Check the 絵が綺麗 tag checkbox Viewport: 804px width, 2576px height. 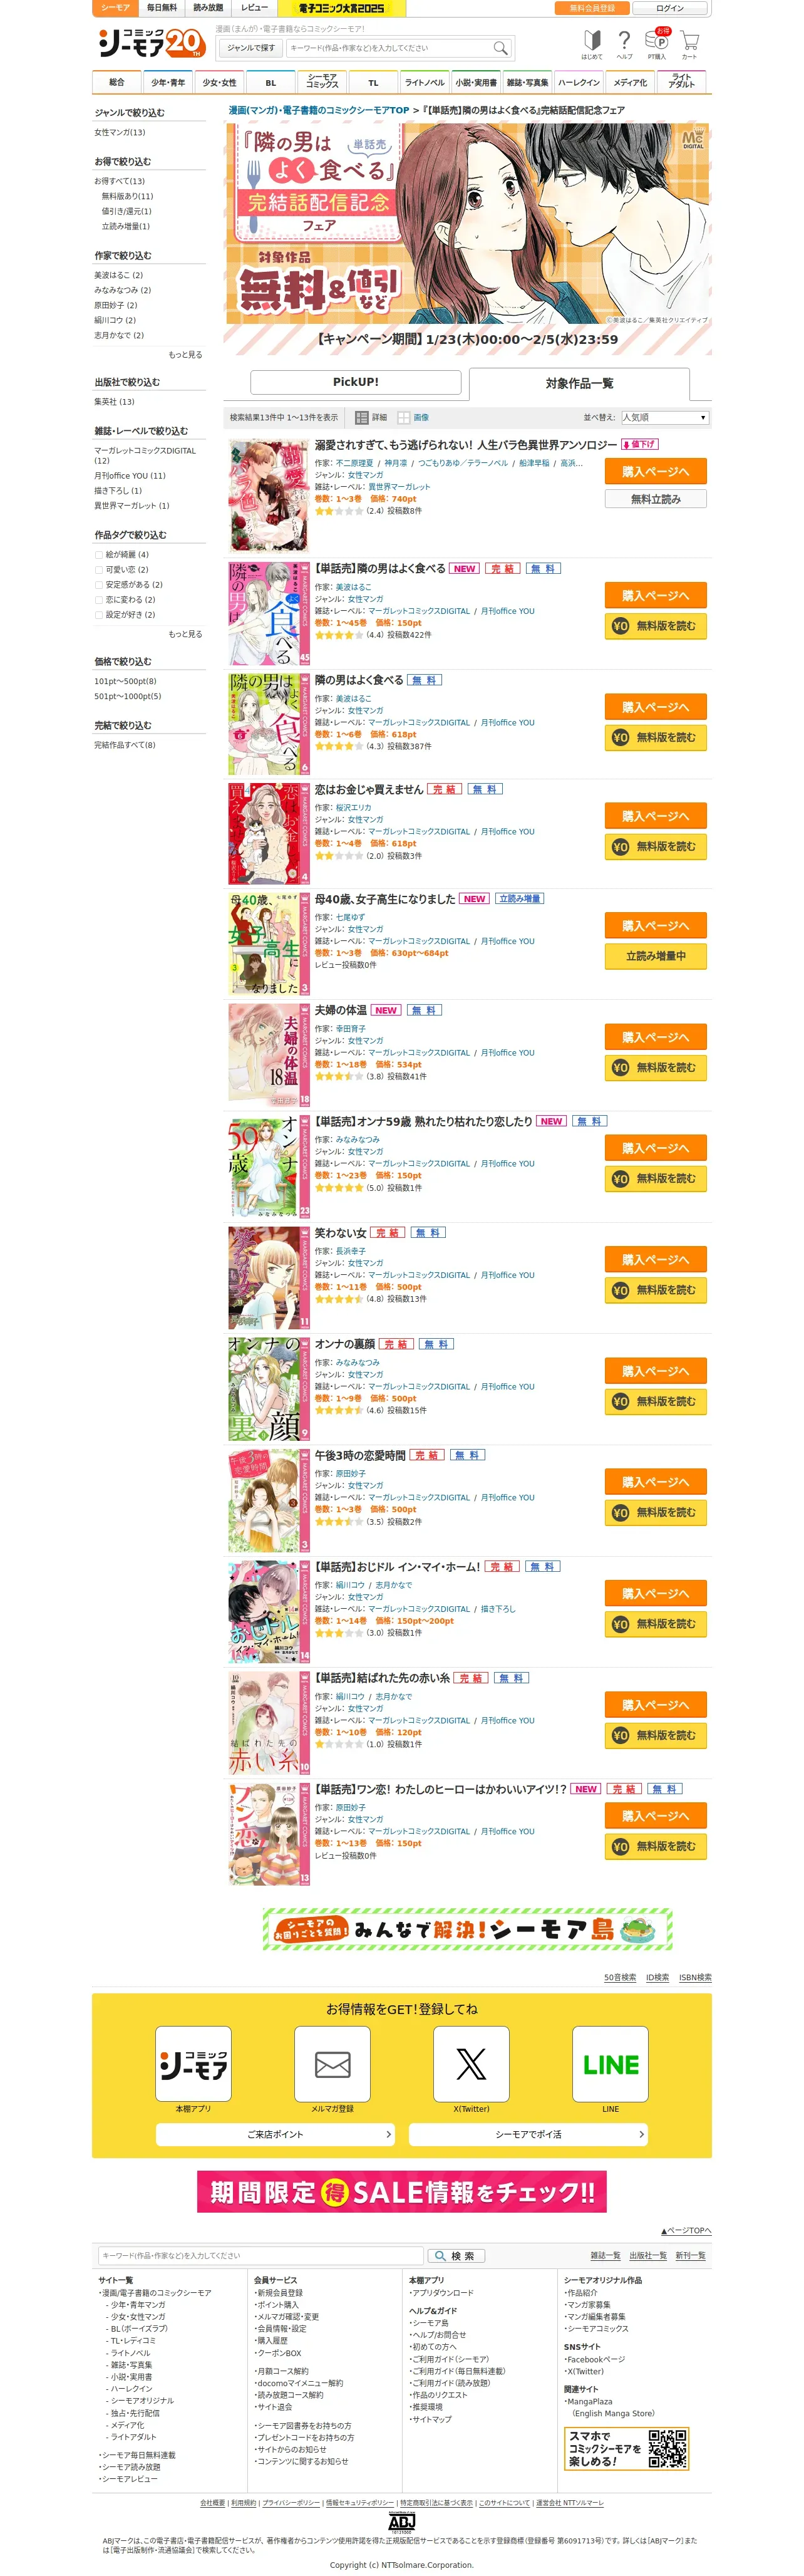(x=98, y=554)
